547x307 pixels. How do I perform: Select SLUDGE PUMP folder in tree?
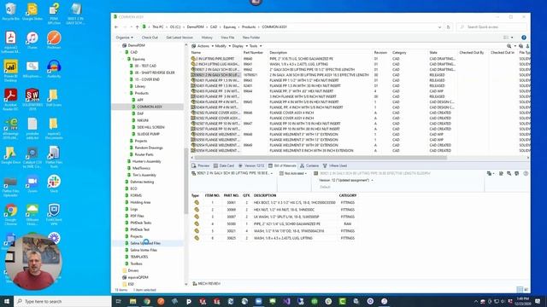point(148,134)
